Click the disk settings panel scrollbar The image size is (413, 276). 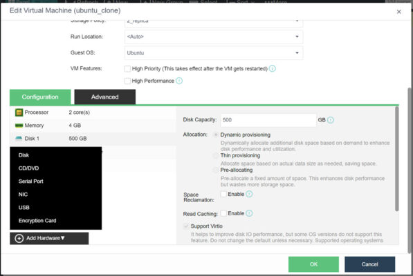396,159
